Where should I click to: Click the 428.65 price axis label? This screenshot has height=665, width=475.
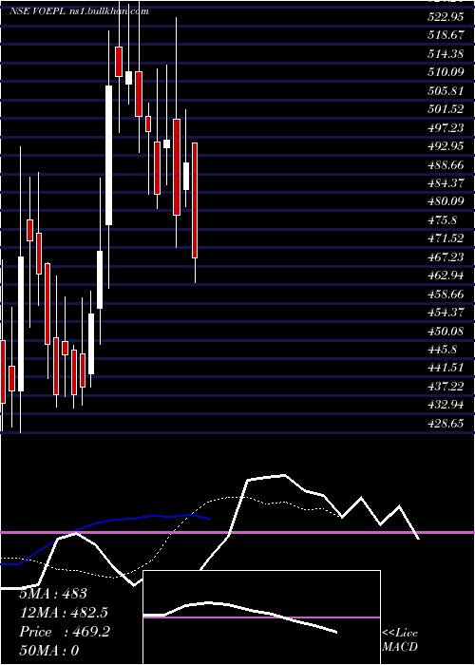(446, 423)
